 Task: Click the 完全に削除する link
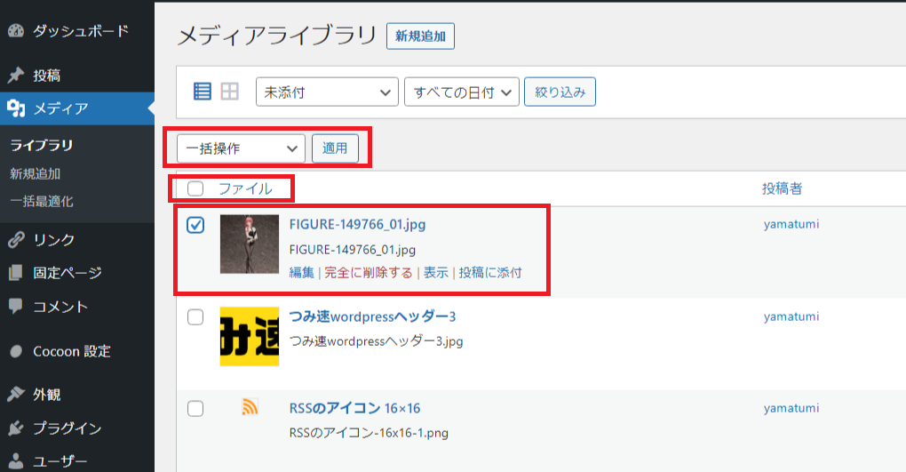[x=369, y=272]
